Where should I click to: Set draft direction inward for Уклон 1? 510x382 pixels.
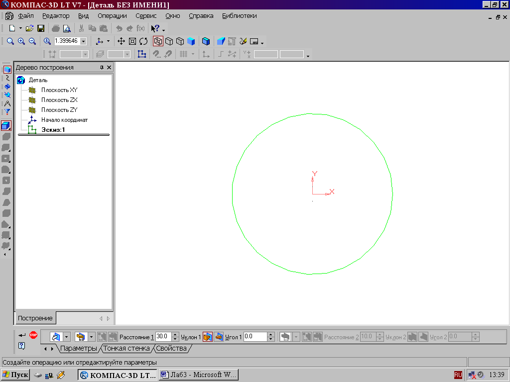coord(219,337)
